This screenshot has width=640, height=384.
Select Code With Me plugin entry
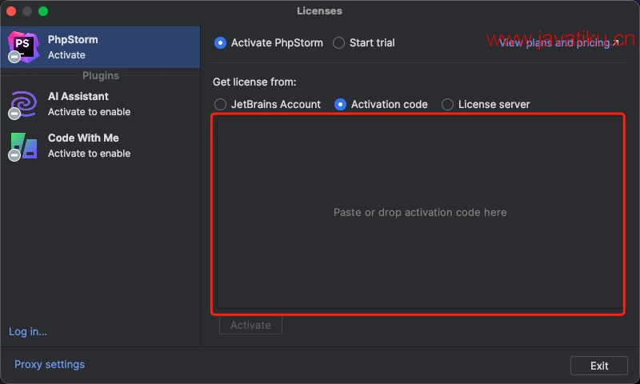coord(100,146)
